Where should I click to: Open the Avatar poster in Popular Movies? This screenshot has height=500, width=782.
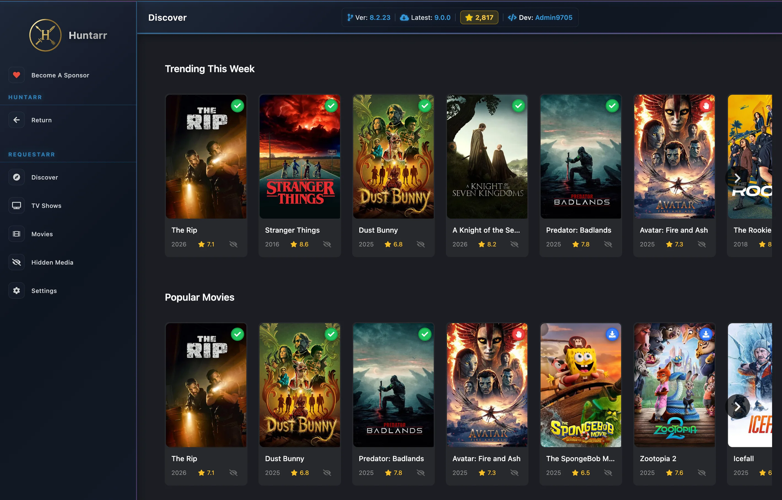pyautogui.click(x=487, y=385)
